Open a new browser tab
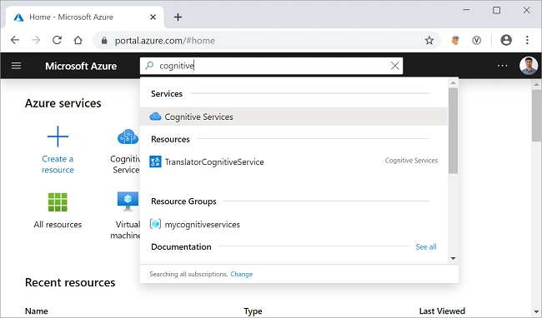Screen dimensions: 542x318 178,17
